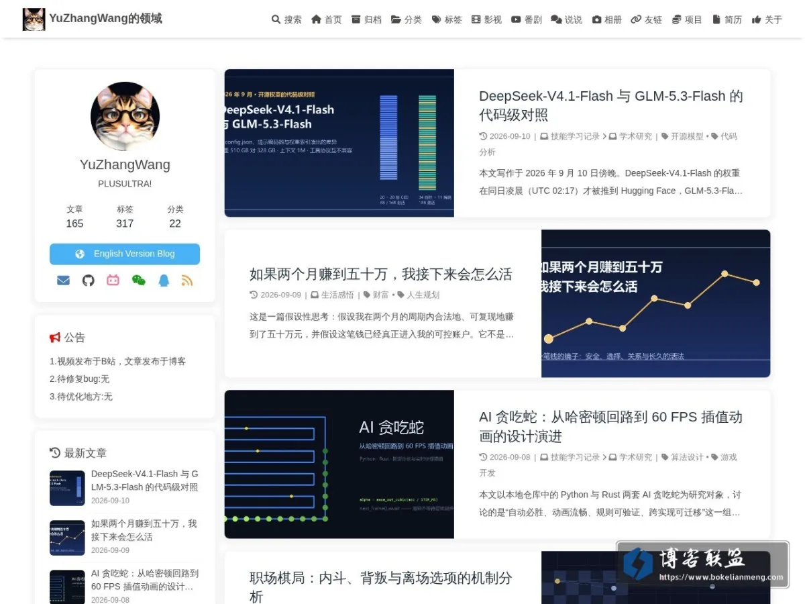Viewport: 805px width, 604px height.
Task: Click the 五十万 line chart cover image
Action: coord(656,303)
